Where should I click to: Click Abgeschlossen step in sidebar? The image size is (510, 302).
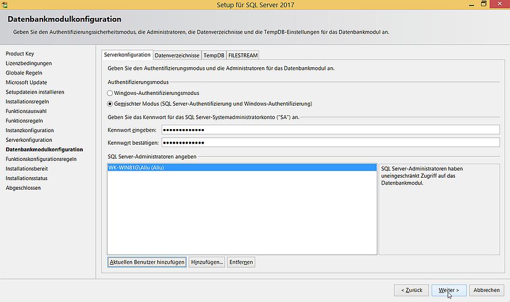coord(23,188)
